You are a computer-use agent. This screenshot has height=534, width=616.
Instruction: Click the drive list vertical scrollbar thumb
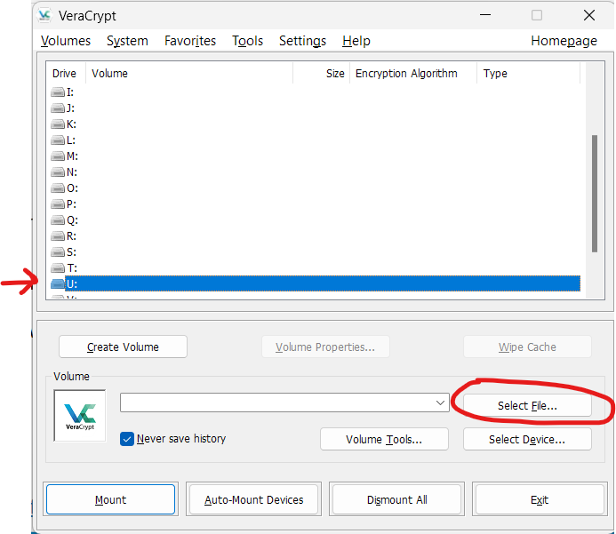click(x=595, y=194)
